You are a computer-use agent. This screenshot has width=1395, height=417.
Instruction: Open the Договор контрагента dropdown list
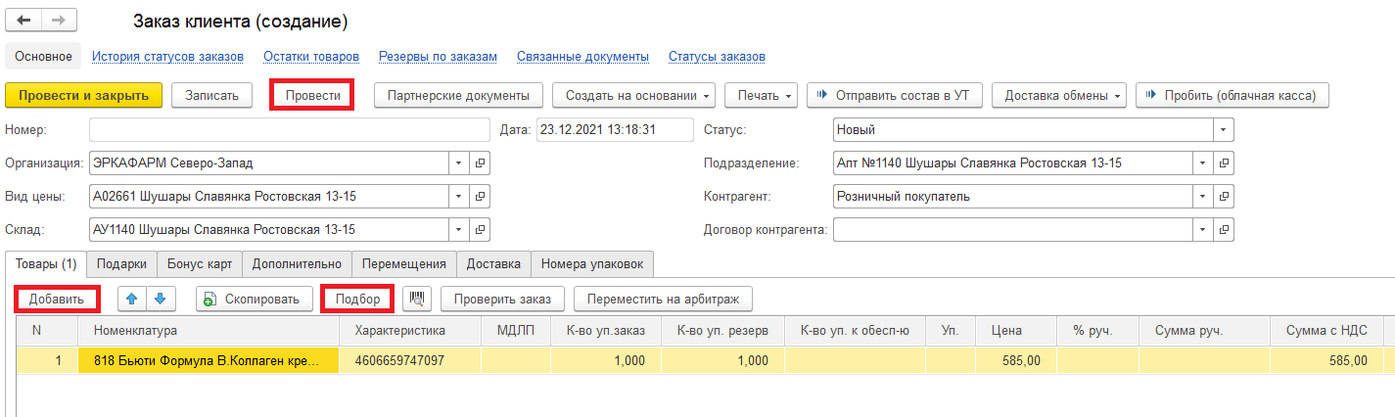point(1203,230)
